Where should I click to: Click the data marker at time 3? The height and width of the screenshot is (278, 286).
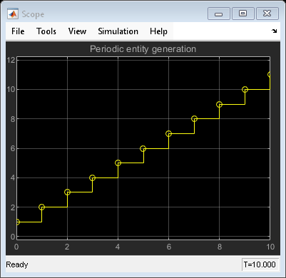(x=92, y=178)
